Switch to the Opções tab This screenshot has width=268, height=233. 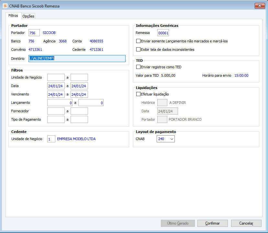pos(28,16)
